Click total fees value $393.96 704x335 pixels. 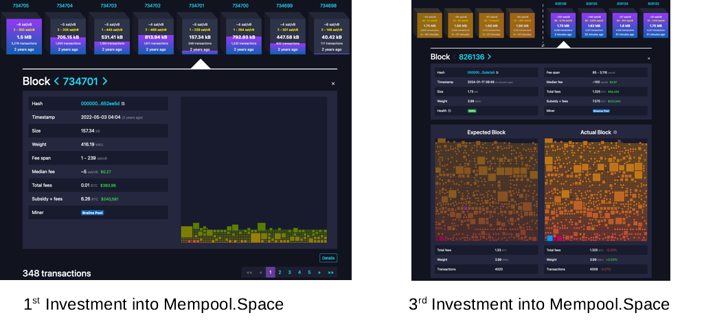click(x=109, y=185)
